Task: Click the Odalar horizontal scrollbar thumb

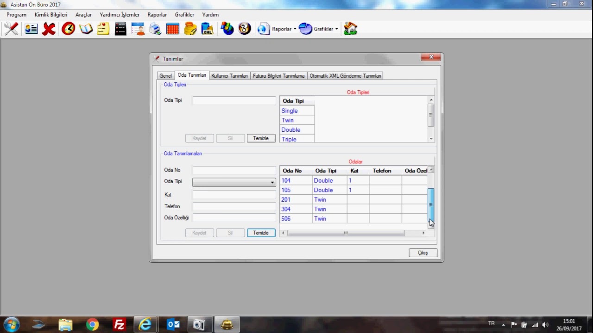Action: tap(346, 233)
